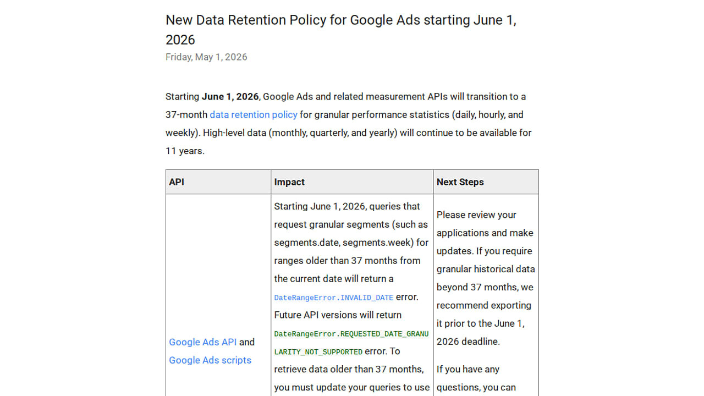Click the text '2026 deadline.'

[x=468, y=341]
